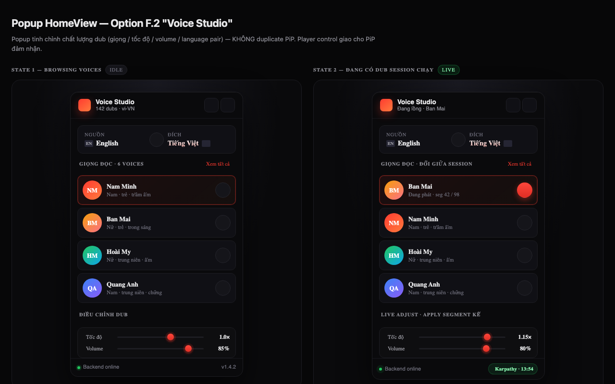
Task: Click Quang Anh's round button in live panel
Action: click(525, 288)
